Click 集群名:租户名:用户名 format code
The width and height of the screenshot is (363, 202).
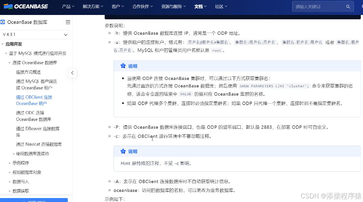(255, 43)
